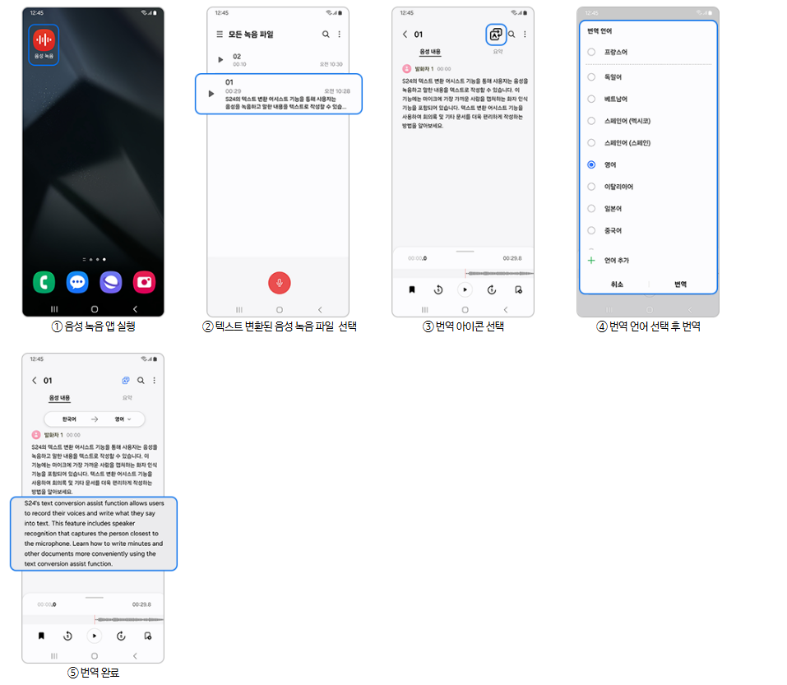
Task: Switch to 음성 내용 tab in step 5
Action: [59, 398]
